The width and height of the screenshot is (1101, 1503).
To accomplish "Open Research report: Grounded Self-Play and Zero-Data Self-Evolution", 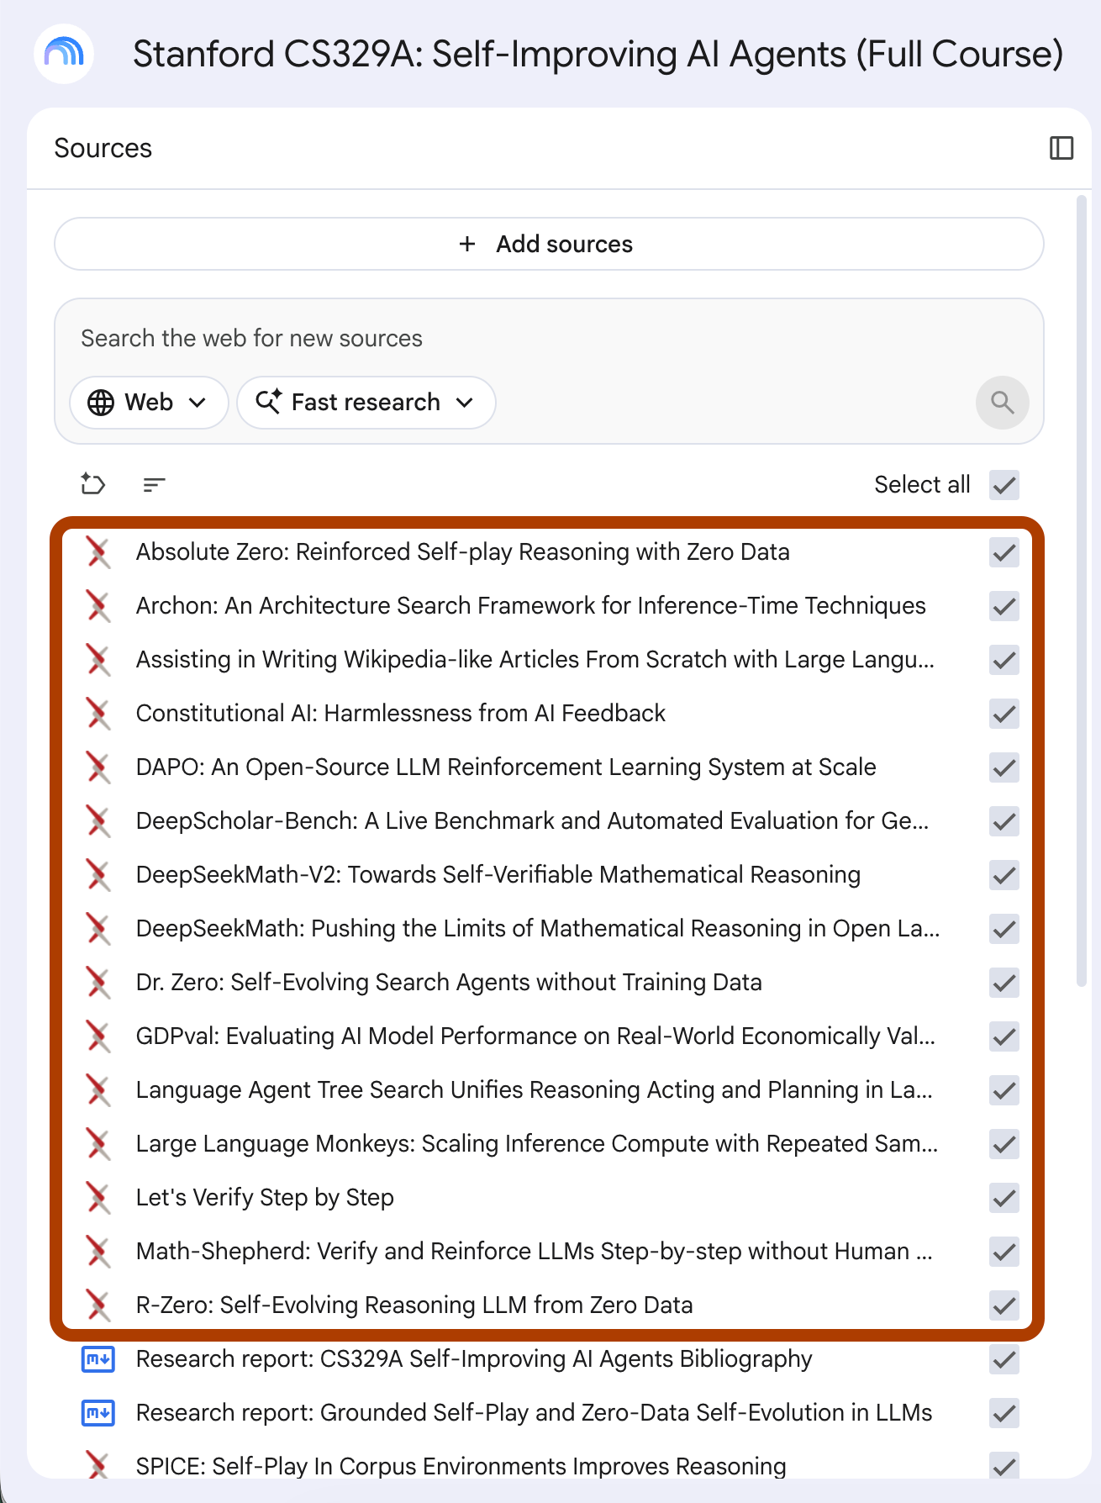I will 535,1413.
